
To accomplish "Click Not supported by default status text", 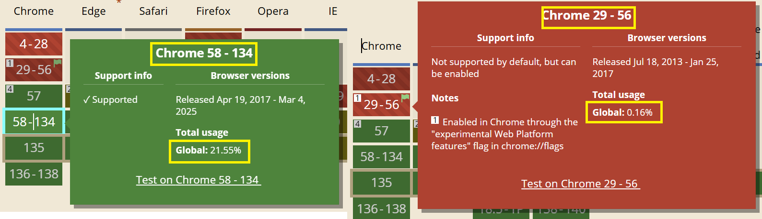I will click(x=504, y=67).
